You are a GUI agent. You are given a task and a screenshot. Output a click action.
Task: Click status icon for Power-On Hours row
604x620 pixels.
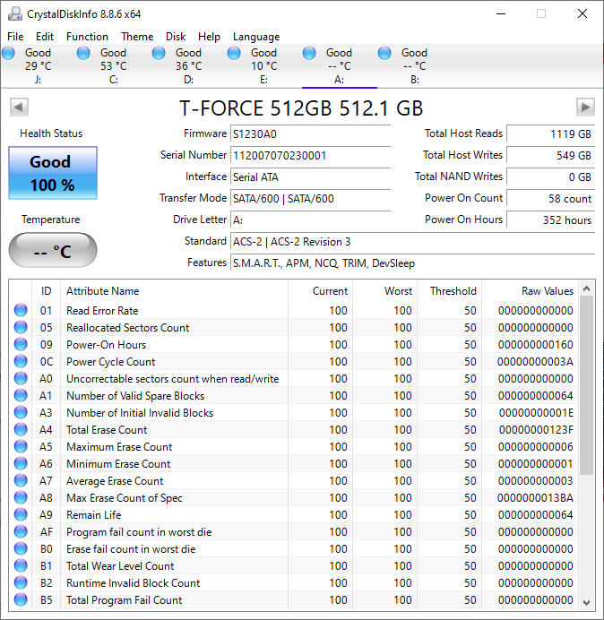point(21,344)
